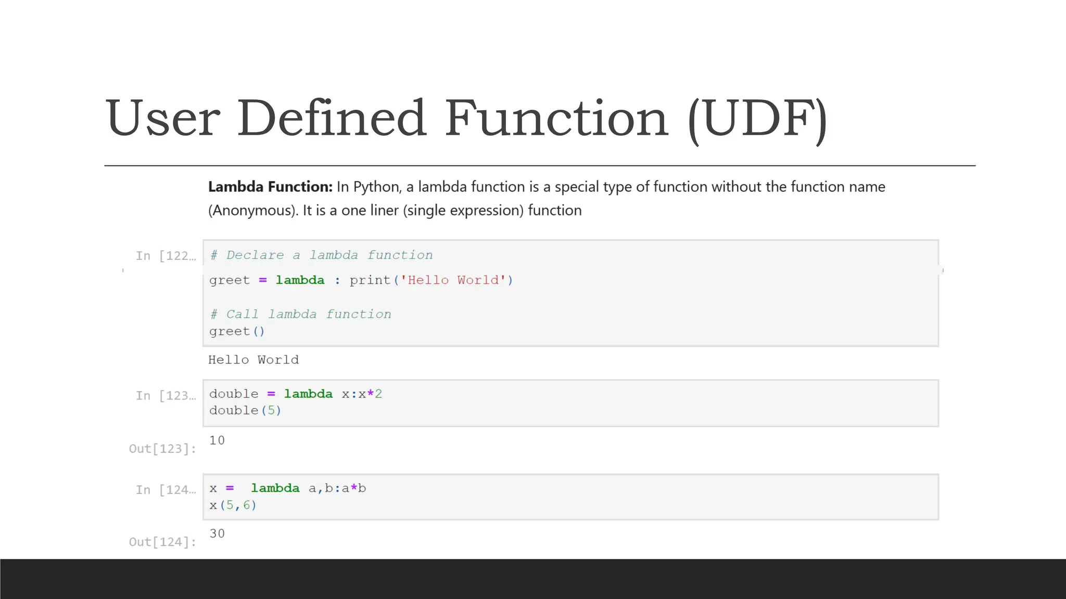The width and height of the screenshot is (1066, 599).
Task: Click the 'In [123…' cell prompt
Action: pyautogui.click(x=166, y=396)
